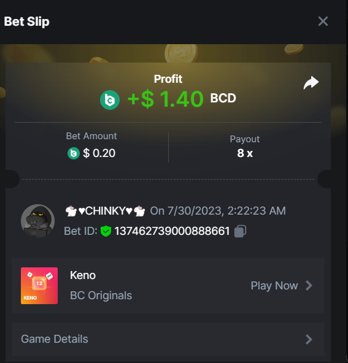Click the chevron next to Play Now
The width and height of the screenshot is (348, 363).
309,286
